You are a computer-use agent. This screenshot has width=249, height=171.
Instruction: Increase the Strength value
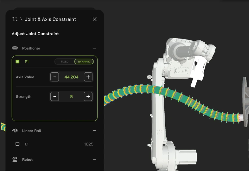point(88,97)
